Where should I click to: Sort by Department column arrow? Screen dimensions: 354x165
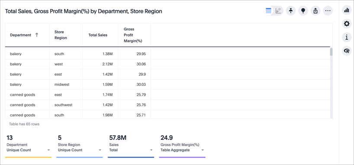click(37, 35)
